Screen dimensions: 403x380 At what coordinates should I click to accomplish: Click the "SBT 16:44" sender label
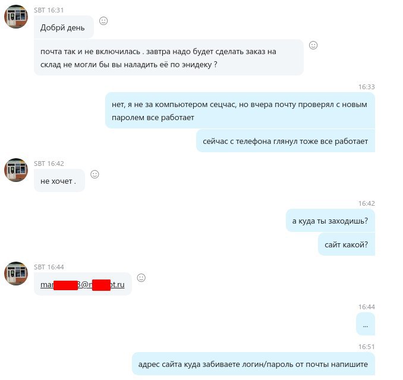tap(49, 267)
